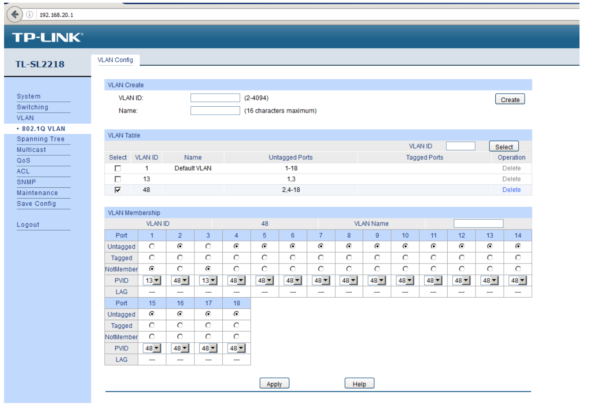This screenshot has height=408, width=593.
Task: Set port 2 as Tagged
Action: pos(180,258)
